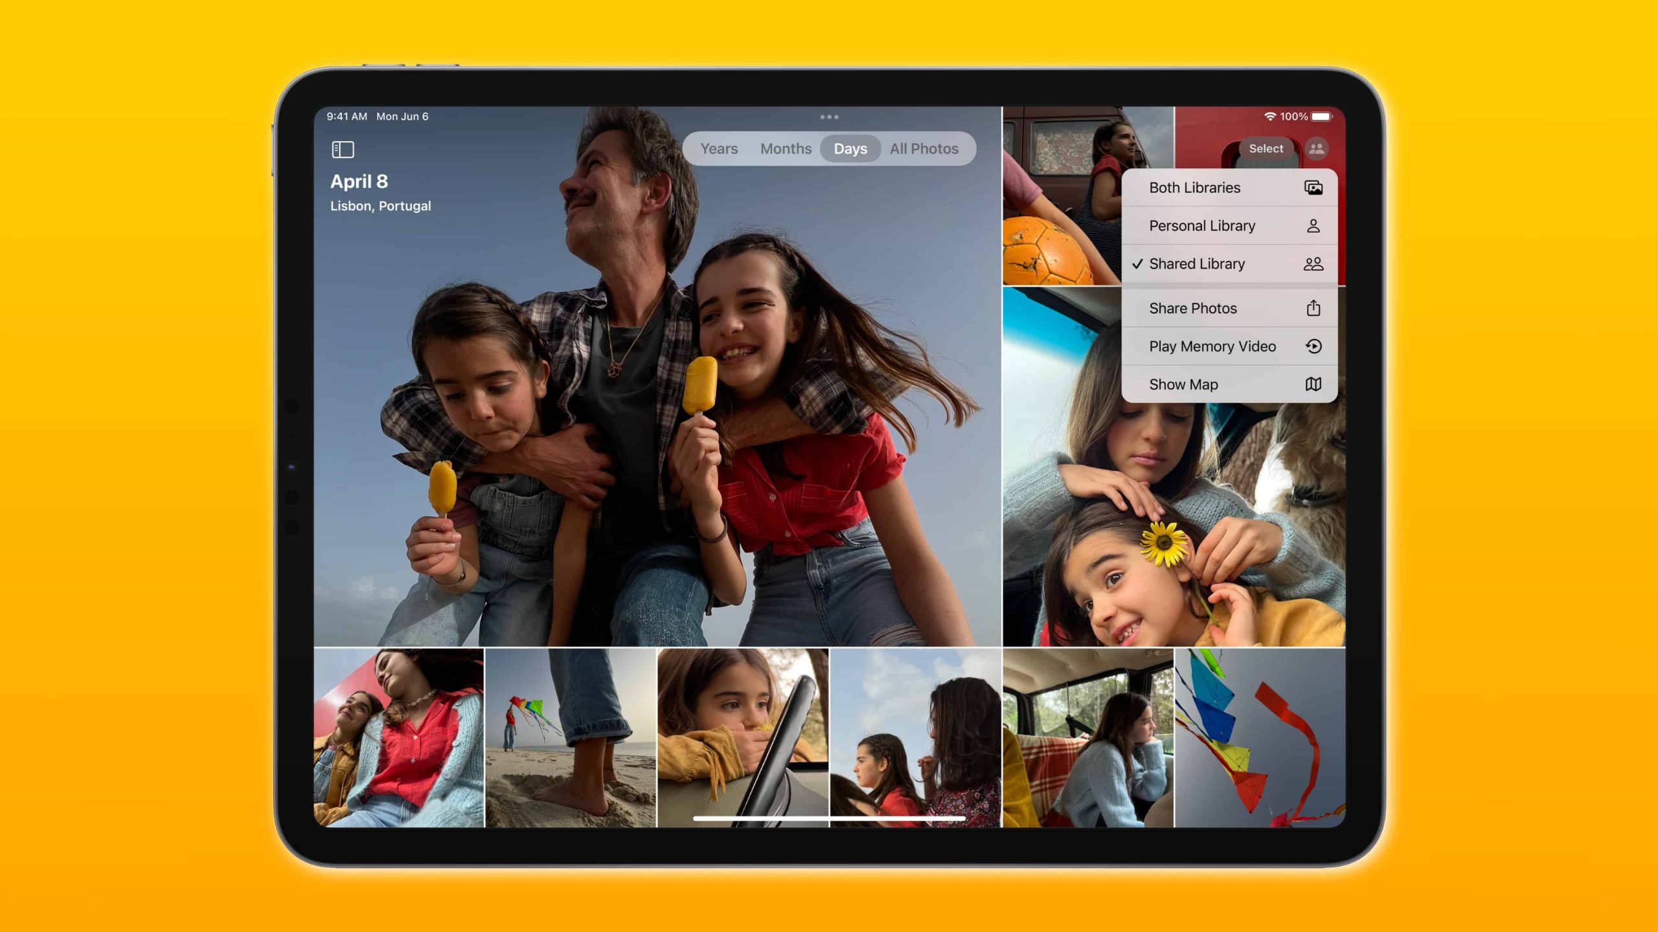This screenshot has width=1658, height=932.
Task: Switch to the All Photos tab
Action: pyautogui.click(x=925, y=148)
